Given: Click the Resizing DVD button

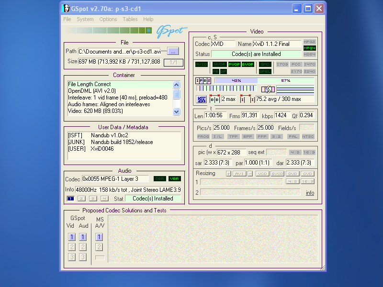Looking at the screenshot, I should coord(293,174).
